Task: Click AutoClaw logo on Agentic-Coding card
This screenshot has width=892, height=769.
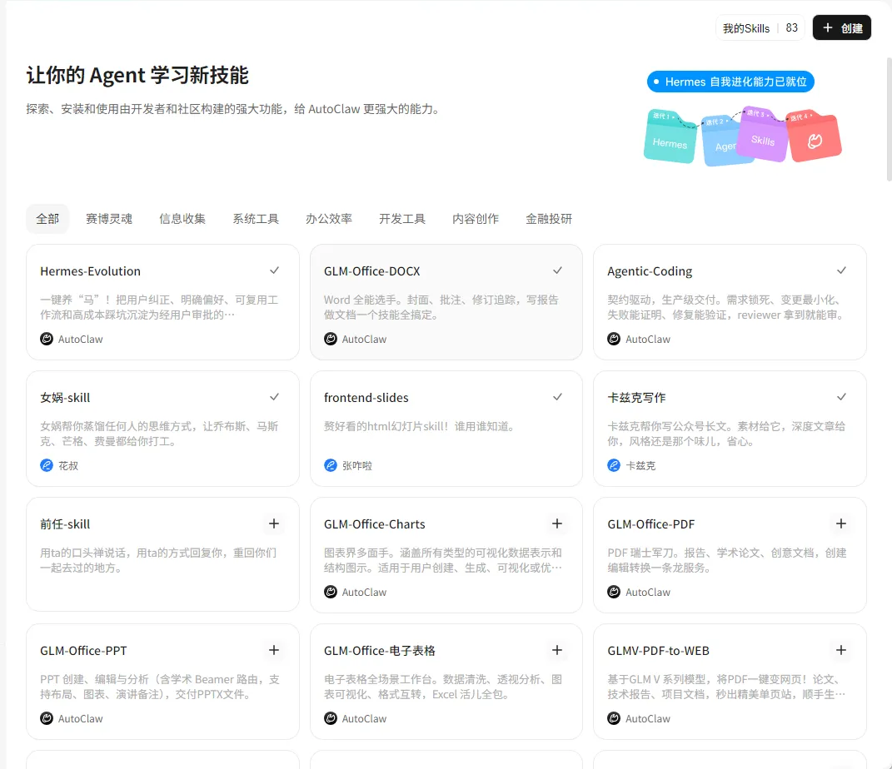Action: [x=614, y=339]
